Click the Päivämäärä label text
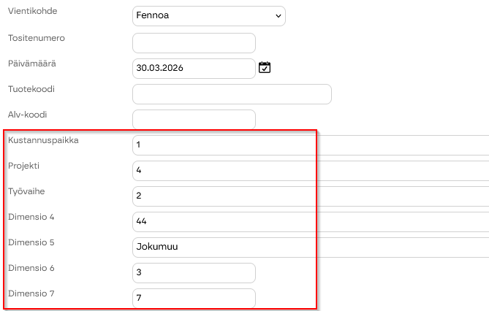This screenshot has height=311, width=489. [x=32, y=64]
